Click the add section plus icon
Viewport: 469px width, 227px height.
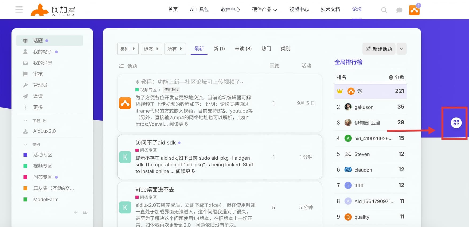coord(76,212)
